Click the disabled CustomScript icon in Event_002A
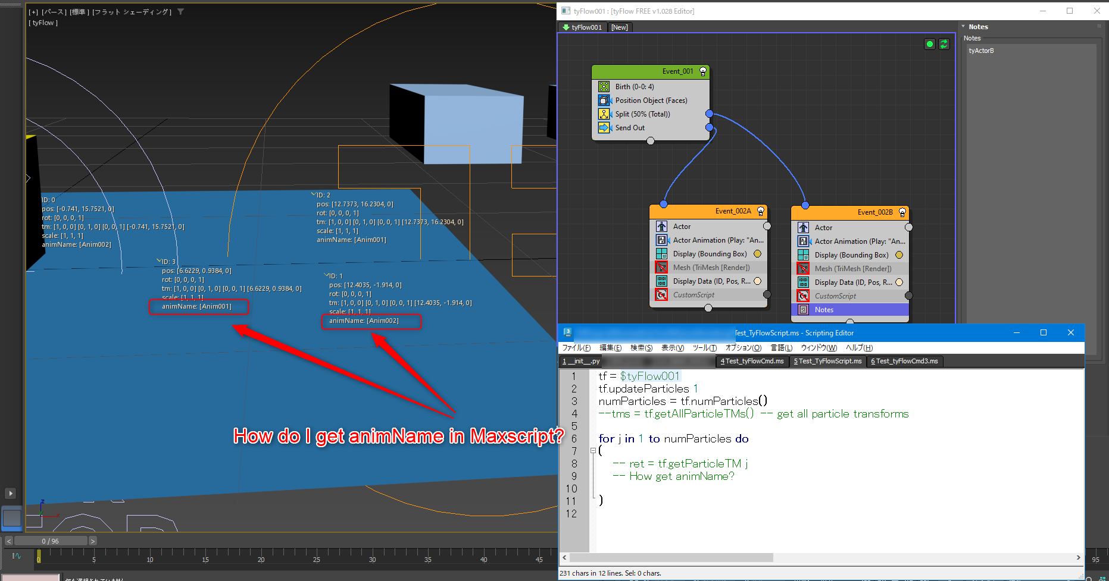The width and height of the screenshot is (1109, 581). click(661, 295)
